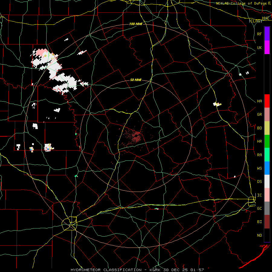Click the HYDROMETEOR CLASSIFICATION caption at the bottom
The height and width of the screenshot is (272, 272).
click(137, 270)
